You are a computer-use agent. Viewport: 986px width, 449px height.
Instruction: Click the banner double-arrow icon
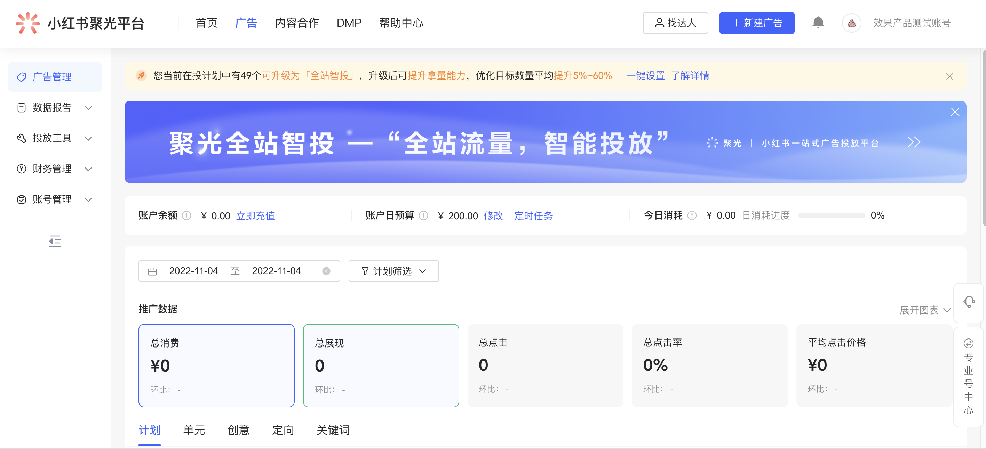click(914, 142)
